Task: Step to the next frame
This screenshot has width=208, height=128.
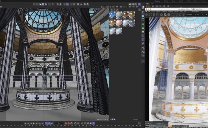Action: (x=37, y=123)
